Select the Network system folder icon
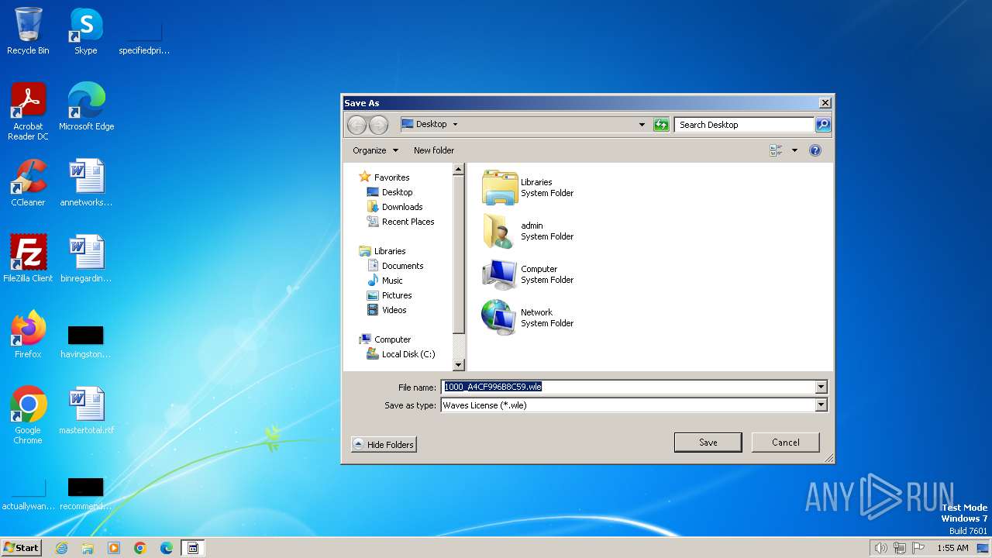992x558 pixels. coord(500,318)
